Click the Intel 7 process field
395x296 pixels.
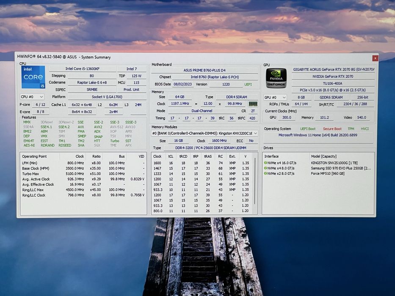click(x=132, y=69)
